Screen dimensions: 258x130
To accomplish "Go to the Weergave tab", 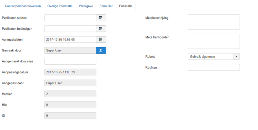I will 86,6.
